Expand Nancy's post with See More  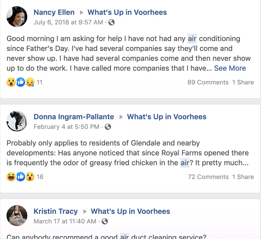coord(230,68)
